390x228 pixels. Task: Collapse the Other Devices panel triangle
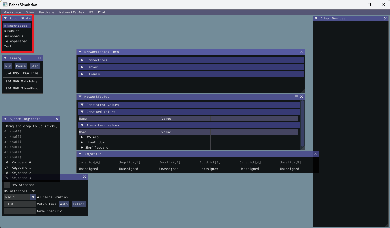tap(316, 19)
